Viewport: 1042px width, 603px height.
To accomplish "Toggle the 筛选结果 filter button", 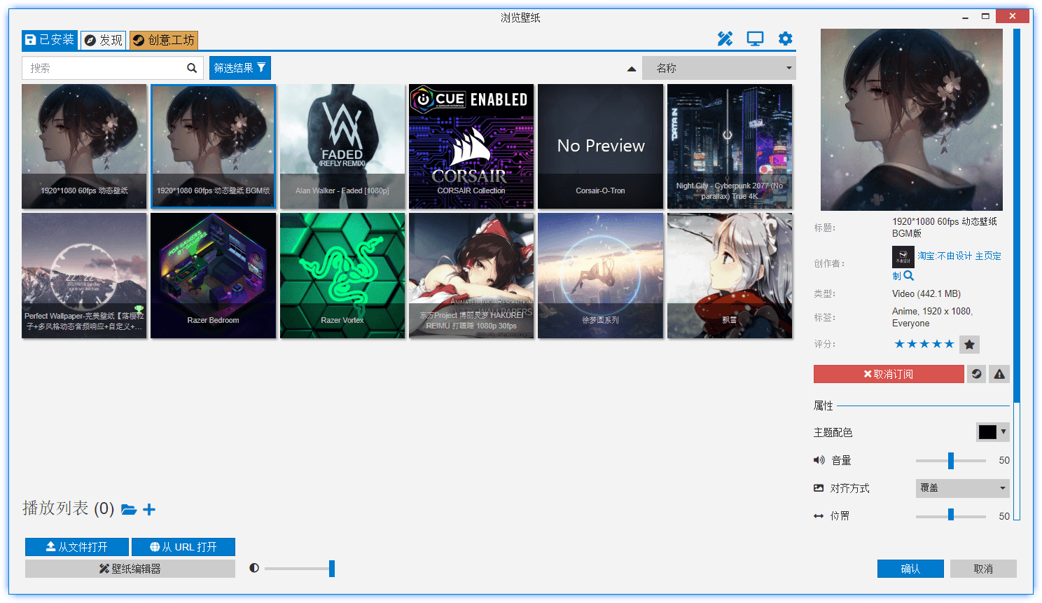I will pos(239,68).
